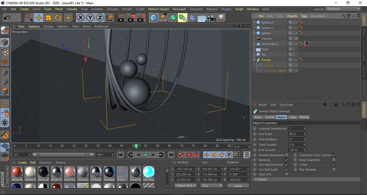Click timeline playhead at frame 51
Screen dimensions: 367x195
[x=136, y=146]
